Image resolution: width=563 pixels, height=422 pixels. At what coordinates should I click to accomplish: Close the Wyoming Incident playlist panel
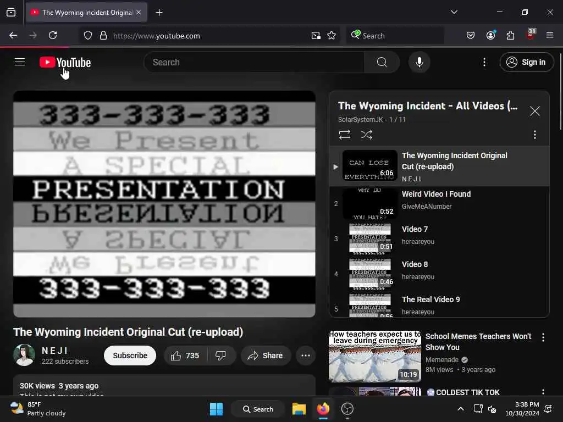click(534, 111)
